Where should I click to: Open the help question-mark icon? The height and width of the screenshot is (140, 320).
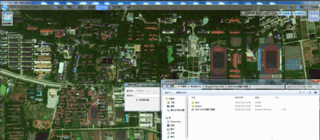pyautogui.click(x=316, y=93)
